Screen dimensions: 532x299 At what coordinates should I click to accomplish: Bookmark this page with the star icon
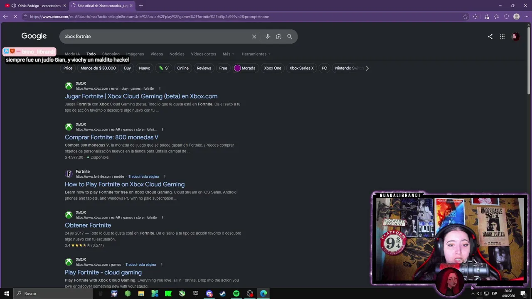[465, 17]
